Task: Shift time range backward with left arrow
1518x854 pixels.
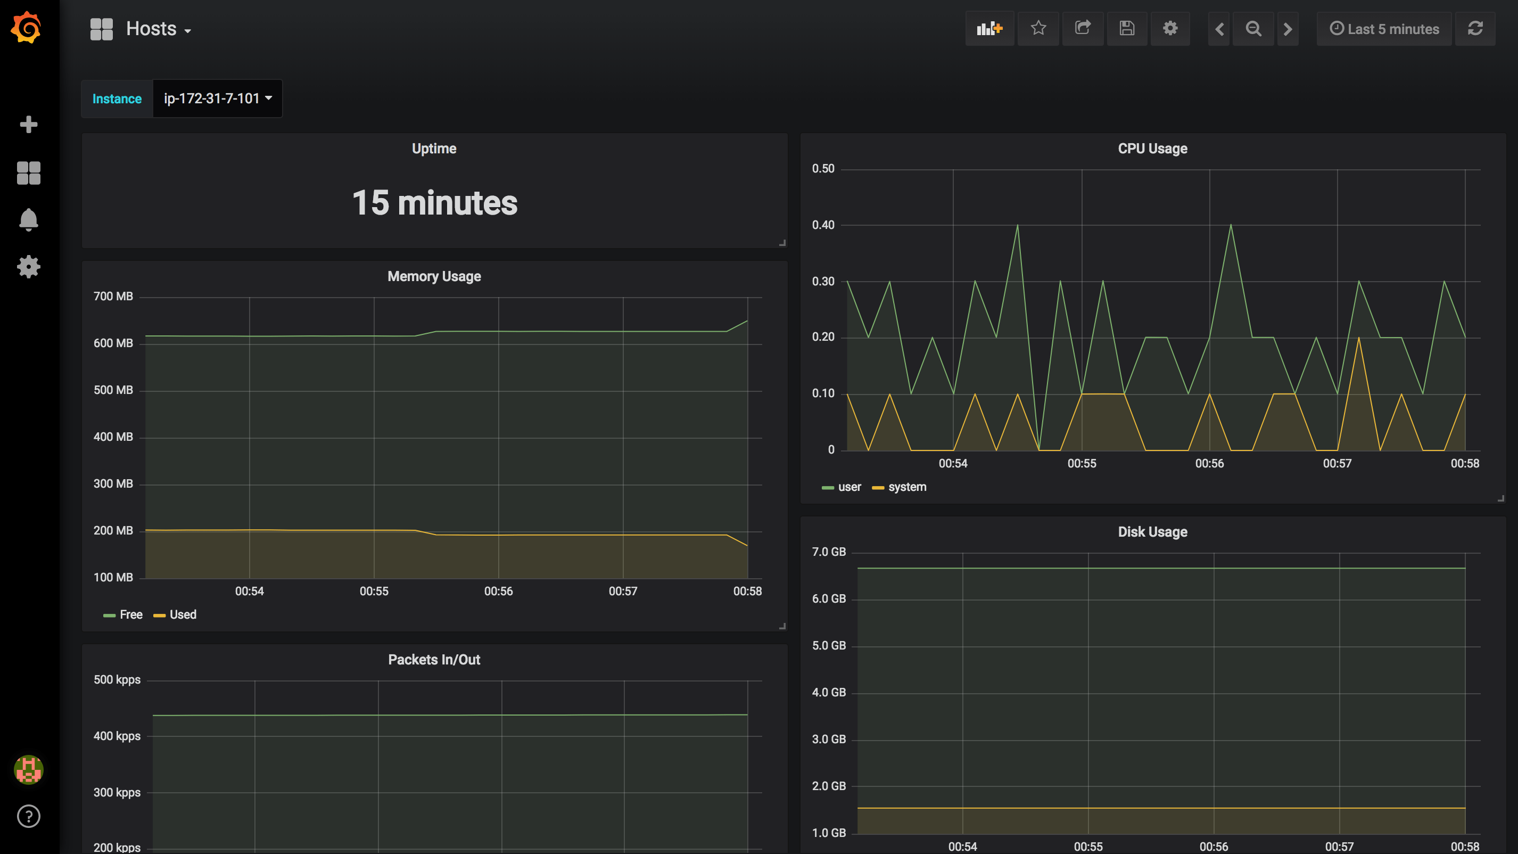Action: coord(1219,28)
